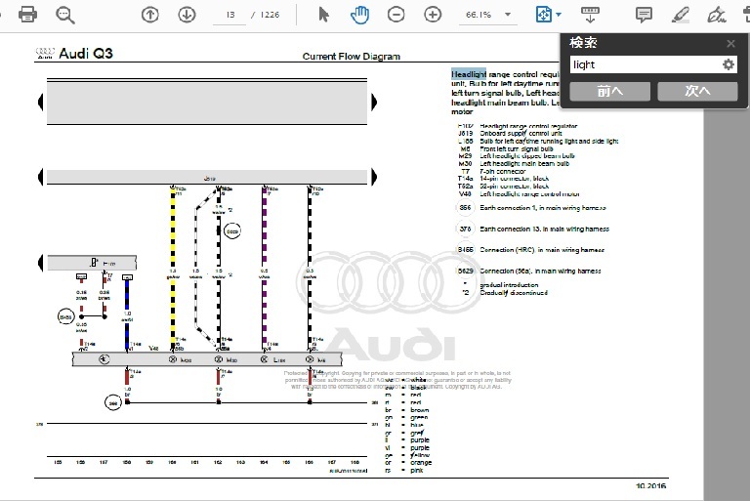Select the arrow selection tool
The image size is (750, 501).
pyautogui.click(x=323, y=15)
